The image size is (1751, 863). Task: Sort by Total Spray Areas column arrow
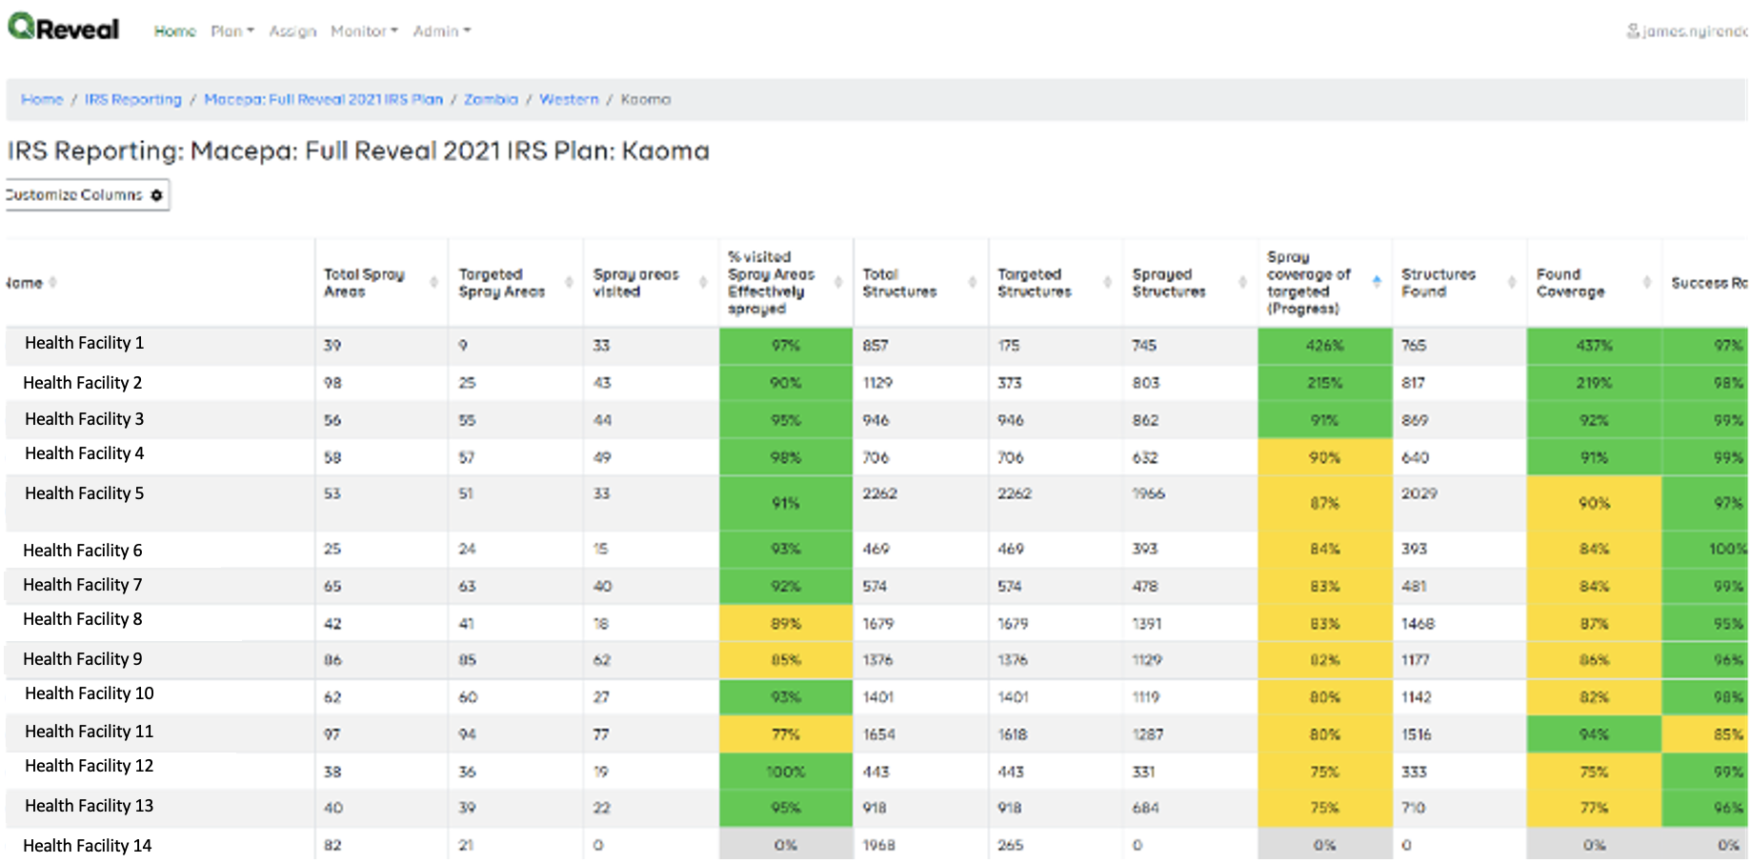(434, 283)
